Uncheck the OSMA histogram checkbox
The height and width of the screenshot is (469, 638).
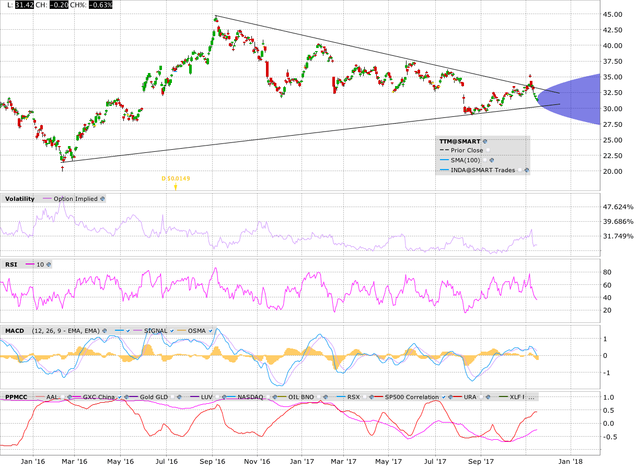tap(211, 331)
